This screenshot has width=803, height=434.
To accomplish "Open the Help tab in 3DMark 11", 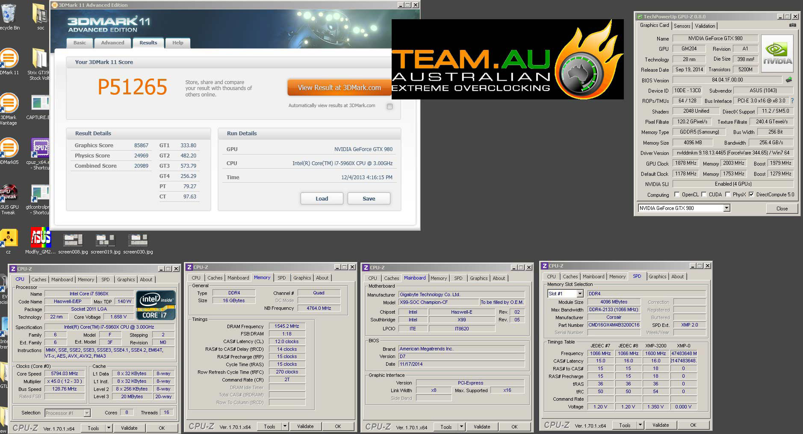I will (x=178, y=43).
